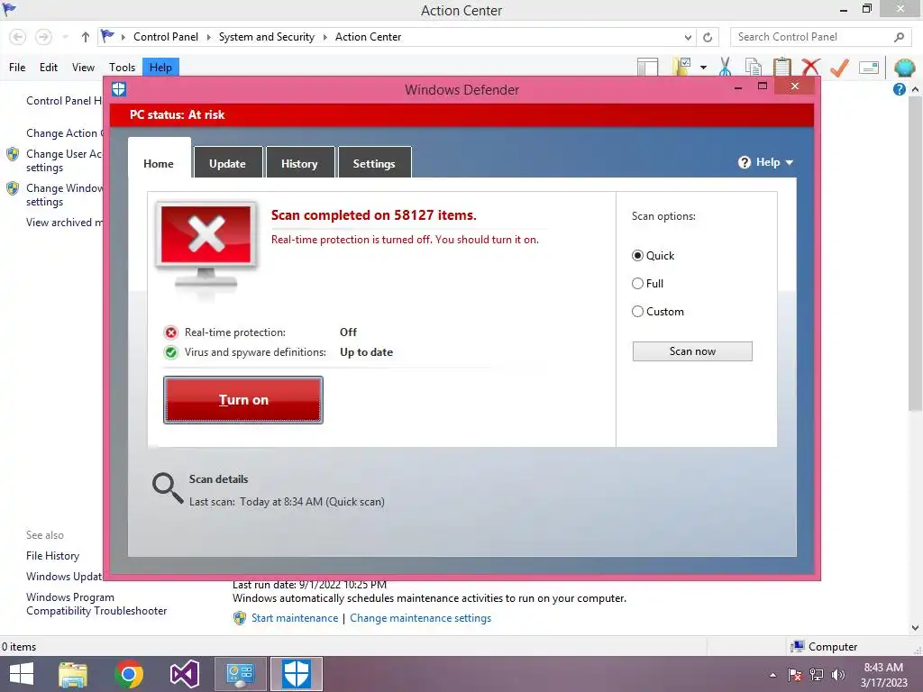Click the Forward arrow in Action Center
923x692 pixels.
click(43, 37)
